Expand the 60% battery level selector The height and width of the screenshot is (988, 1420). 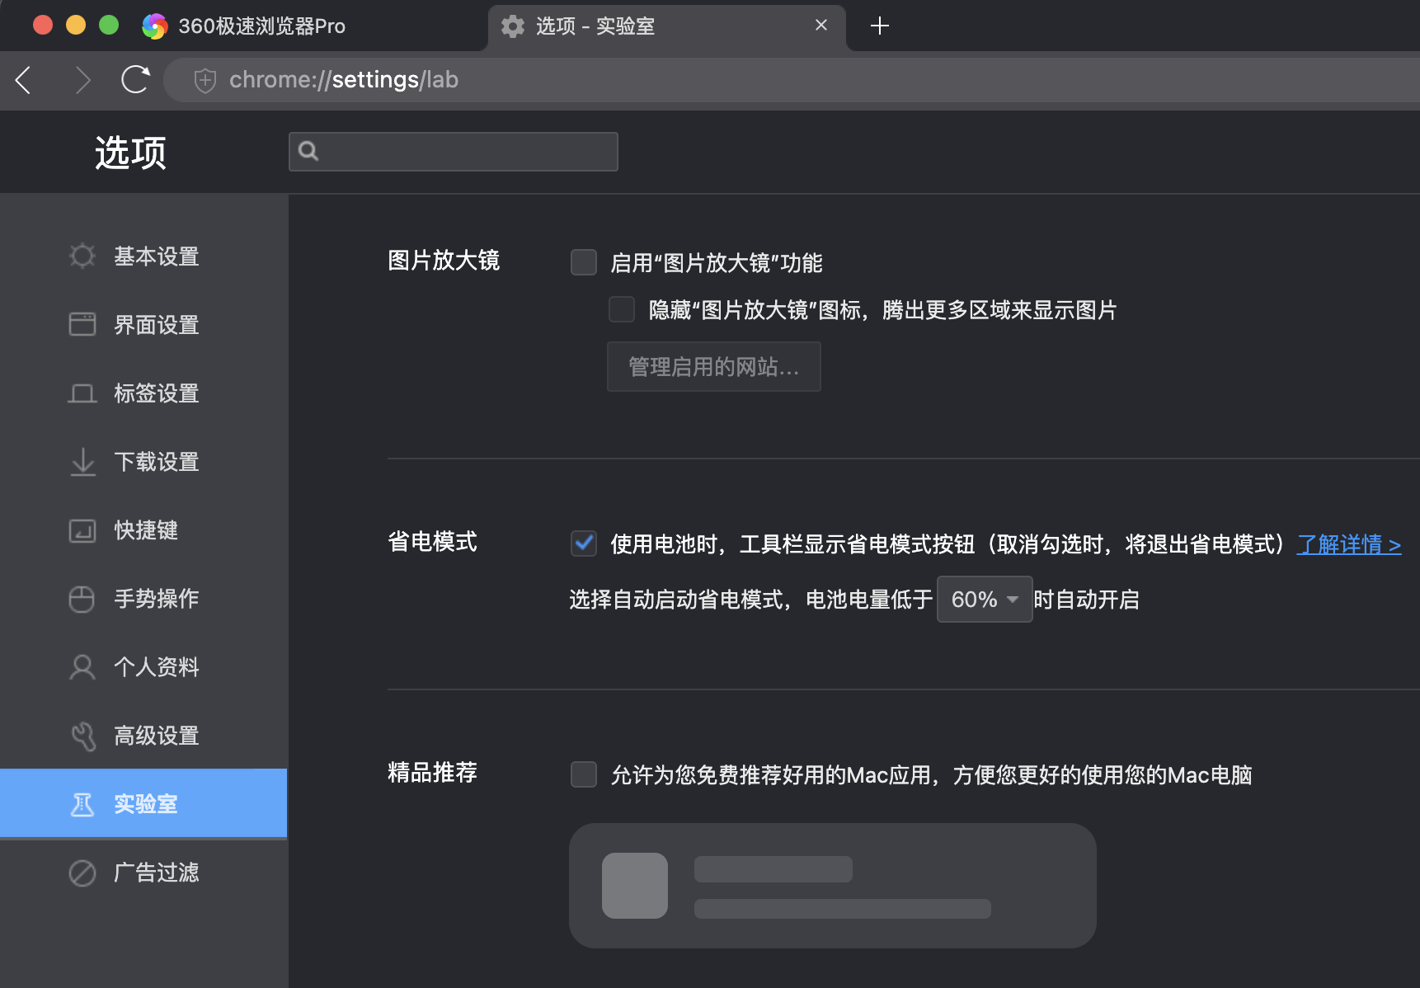tap(984, 599)
